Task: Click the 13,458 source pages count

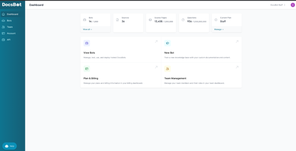Action: click(164, 21)
